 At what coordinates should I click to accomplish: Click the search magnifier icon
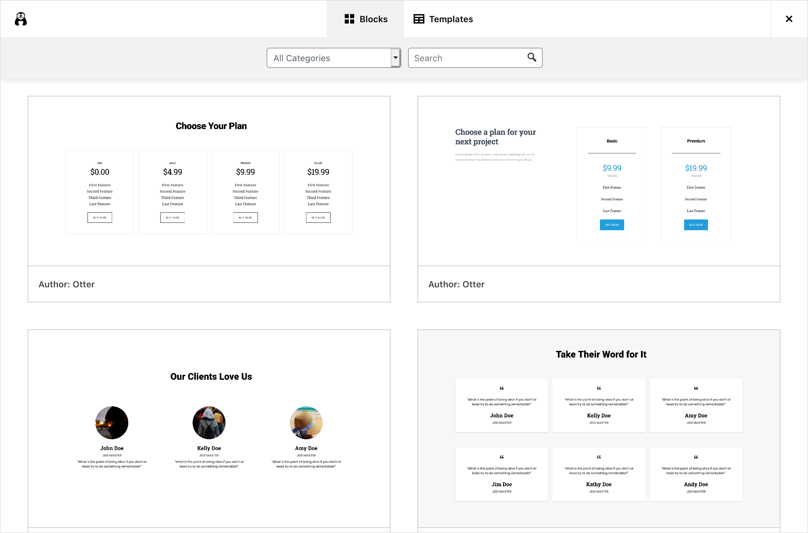[x=532, y=57]
